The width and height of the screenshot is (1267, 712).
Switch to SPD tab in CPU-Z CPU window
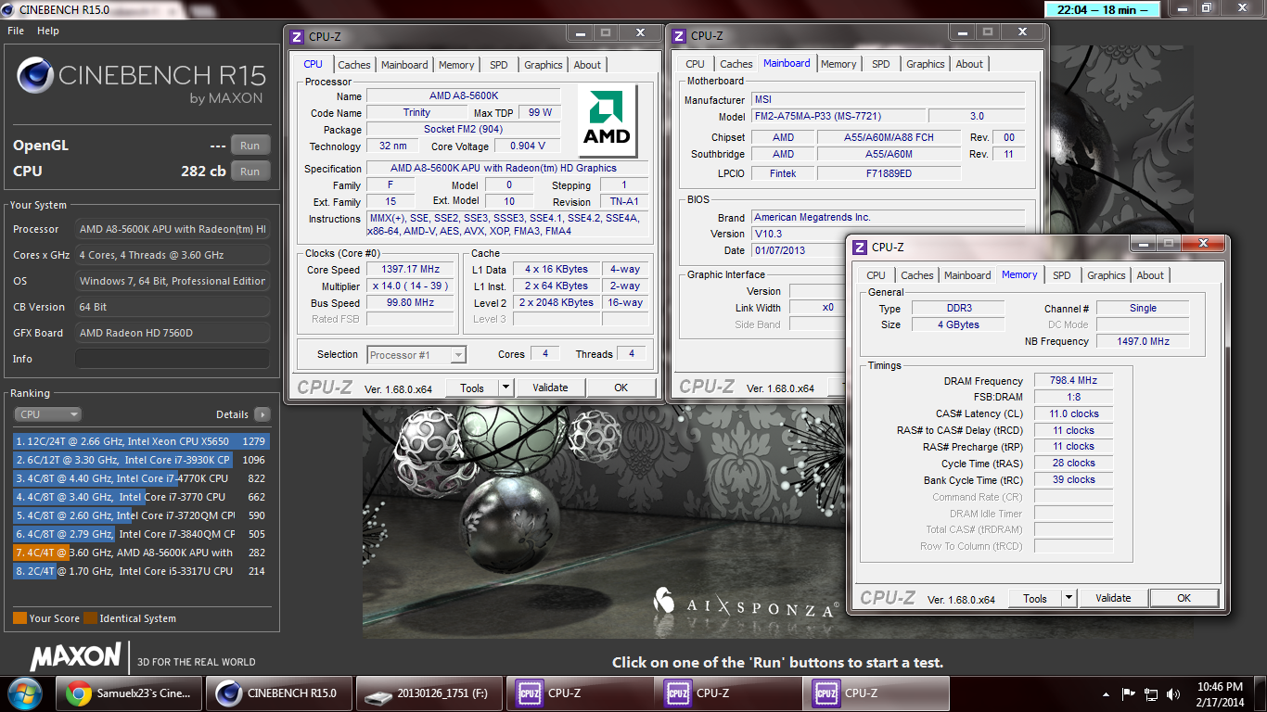tap(499, 65)
